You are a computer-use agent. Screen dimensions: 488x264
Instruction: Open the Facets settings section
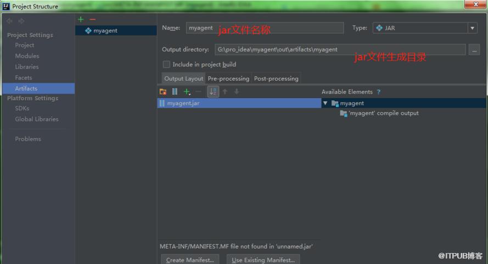pos(24,78)
